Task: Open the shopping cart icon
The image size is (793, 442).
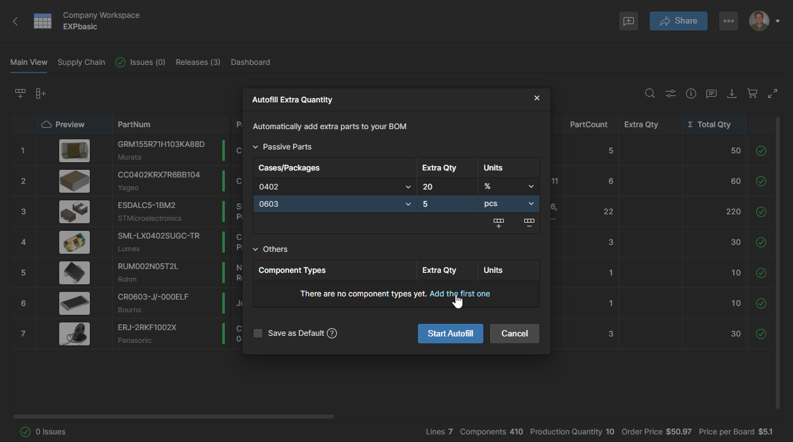Action: pos(752,93)
